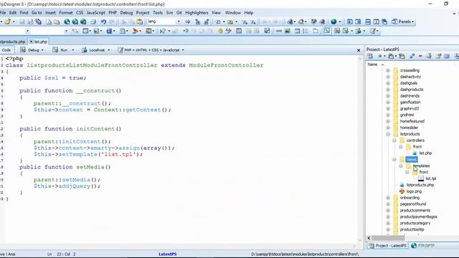Click the Save All disks icon
Image resolution: width=459 pixels, height=258 pixels.
tap(38, 21)
